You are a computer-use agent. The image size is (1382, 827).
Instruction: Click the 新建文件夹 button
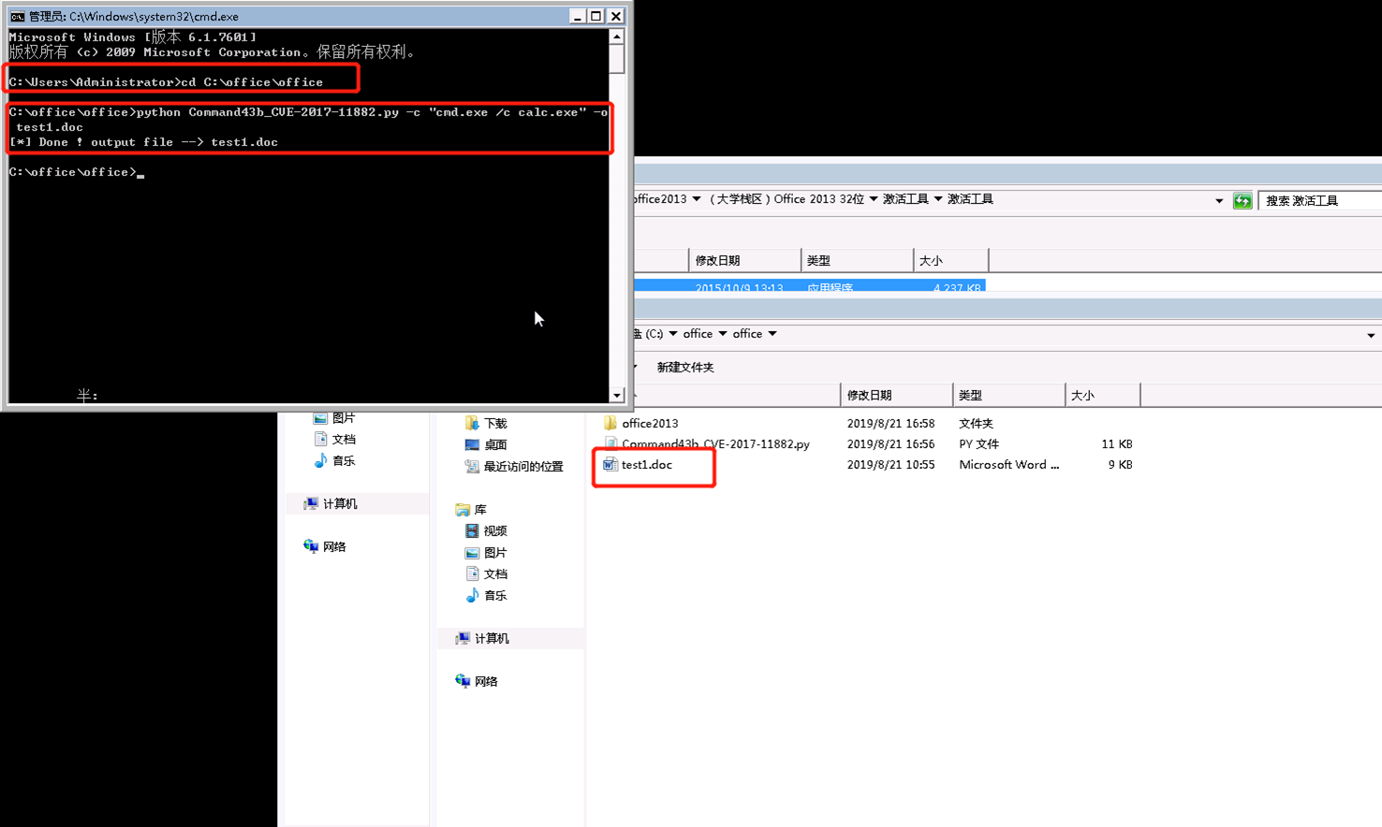pyautogui.click(x=684, y=368)
